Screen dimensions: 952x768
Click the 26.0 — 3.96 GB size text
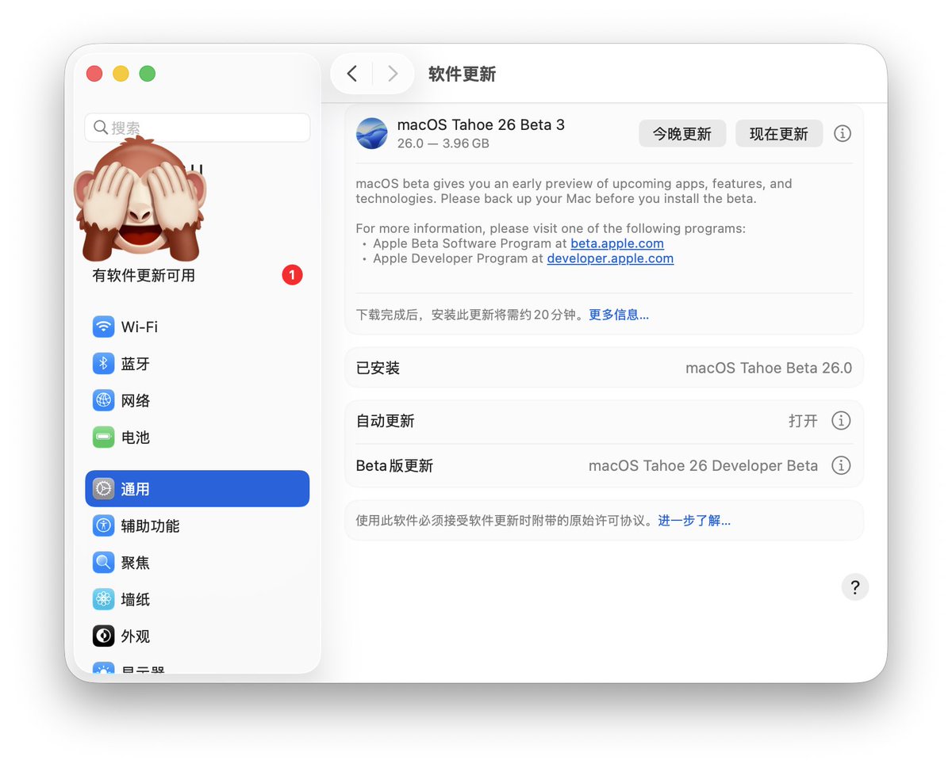tap(443, 143)
